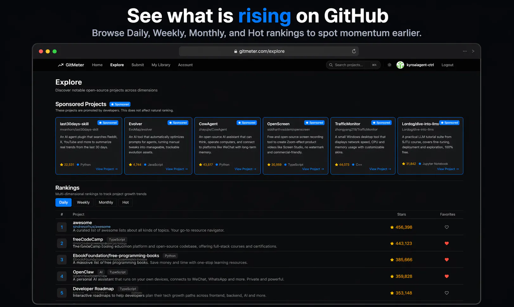Click the star icon beside 359,828
Viewport: 514px width, 307px height.
[392, 276]
